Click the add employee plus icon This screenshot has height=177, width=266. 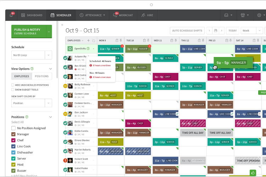coord(88,40)
